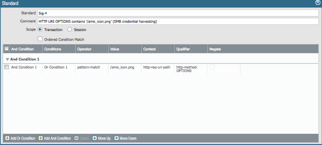Open the help icon in title bar
Image resolution: width=322 pixels, height=145 pixels.
tap(318, 3)
